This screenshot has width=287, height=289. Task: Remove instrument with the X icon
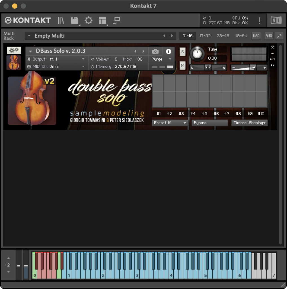pyautogui.click(x=272, y=47)
